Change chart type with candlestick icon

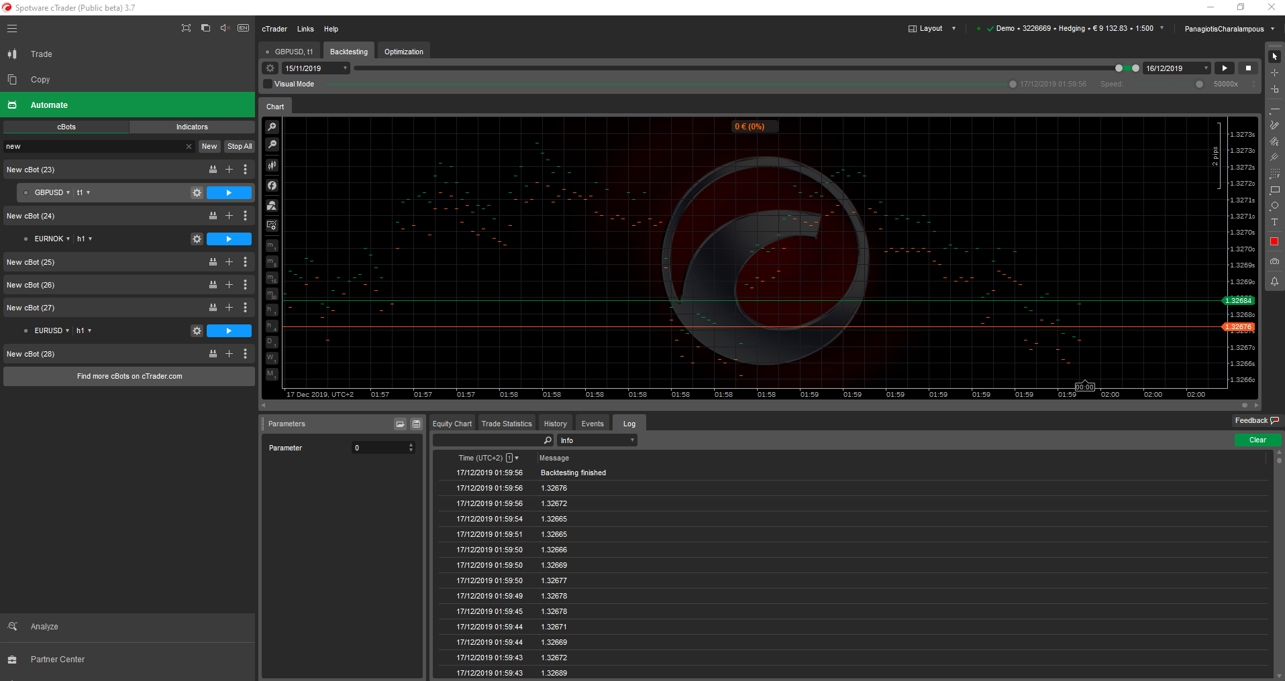272,165
